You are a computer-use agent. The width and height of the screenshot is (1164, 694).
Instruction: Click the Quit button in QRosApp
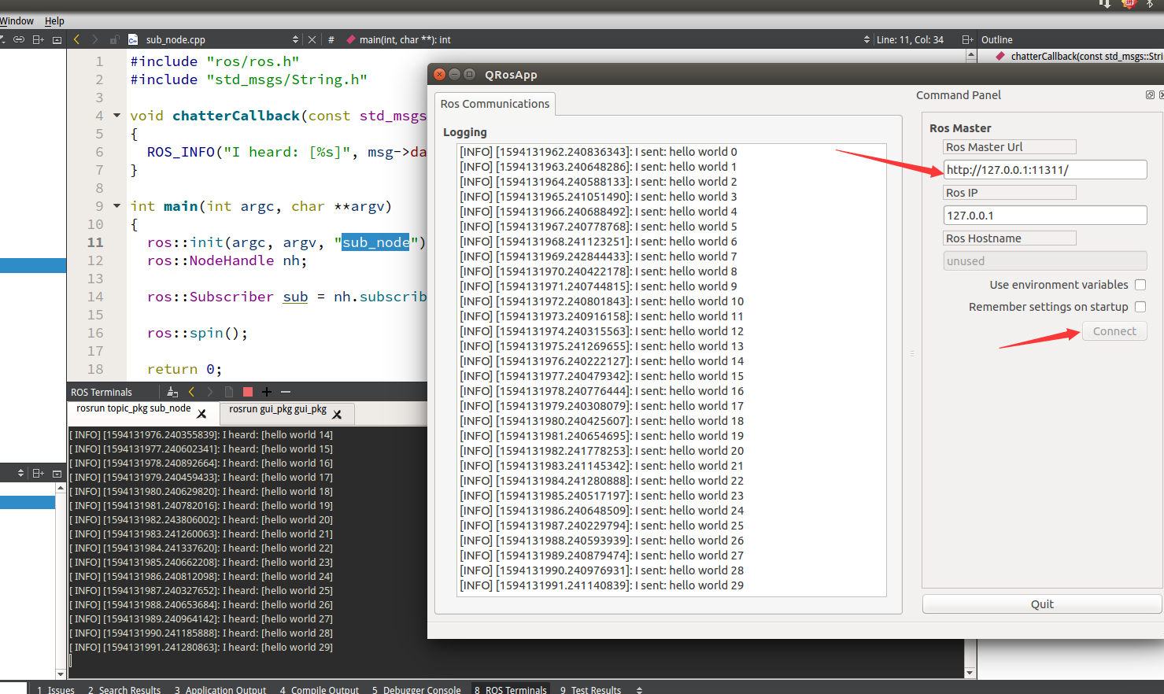(x=1042, y=604)
